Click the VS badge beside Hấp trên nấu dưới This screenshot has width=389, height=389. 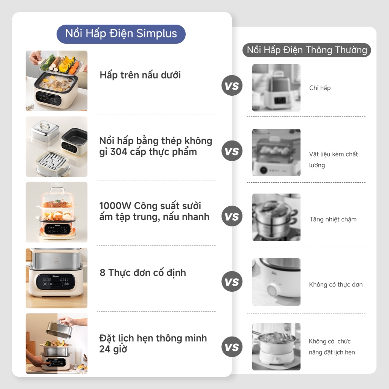[x=232, y=85]
